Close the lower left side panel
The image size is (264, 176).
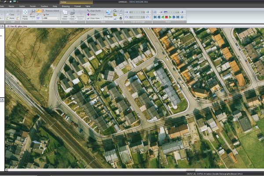pyautogui.click(x=2, y=100)
